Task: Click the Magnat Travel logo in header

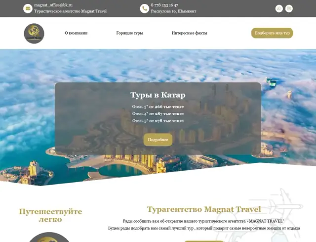Action: 34,33
